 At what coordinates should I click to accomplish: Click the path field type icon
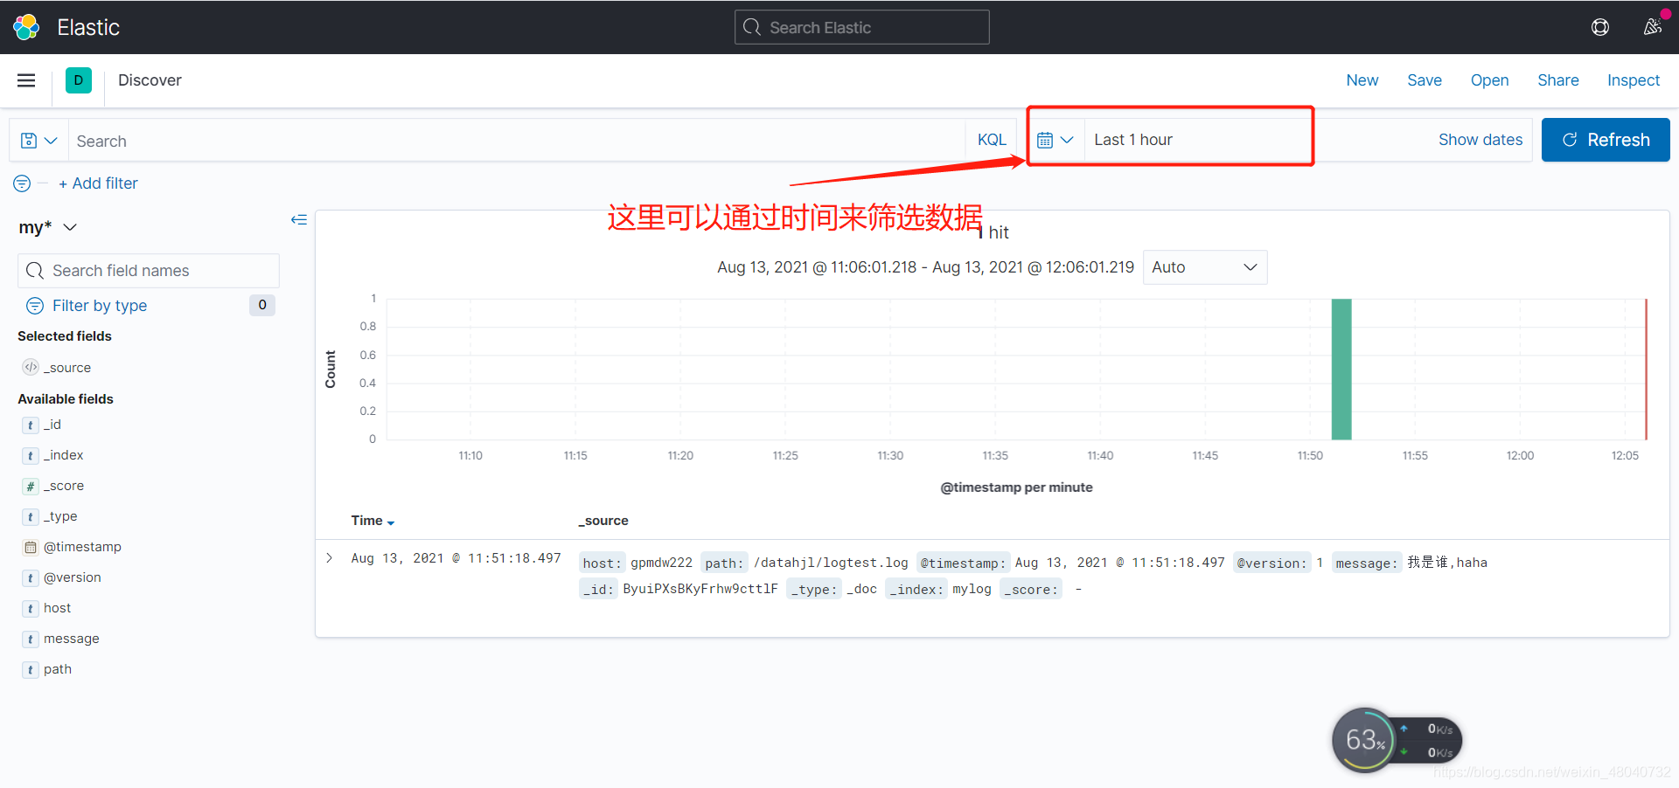31,669
